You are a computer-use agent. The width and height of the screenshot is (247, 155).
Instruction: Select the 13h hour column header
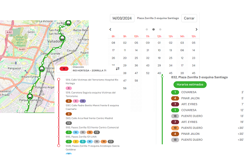(171, 36)
